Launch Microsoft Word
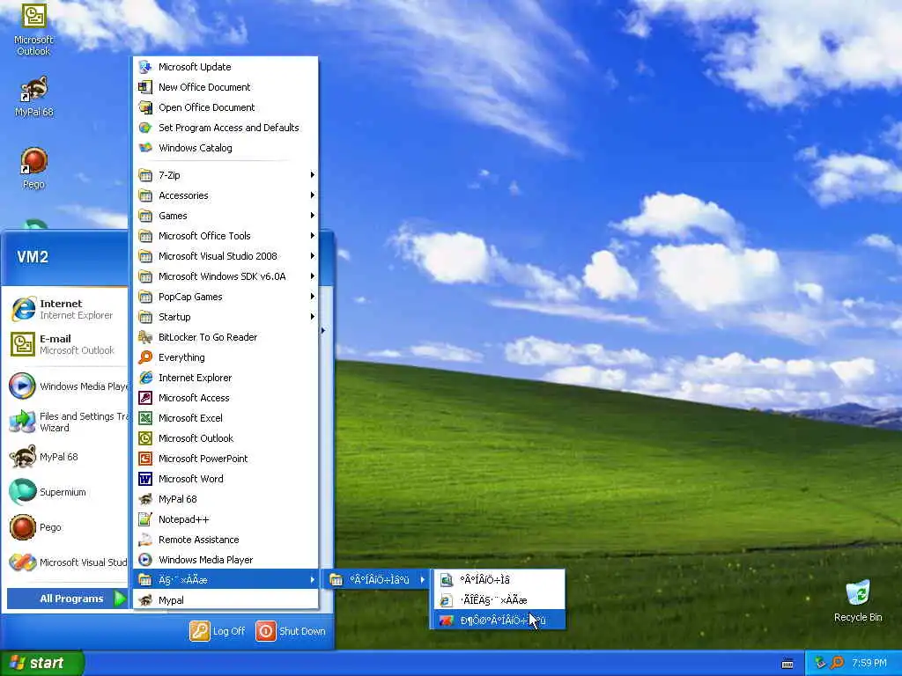The width and height of the screenshot is (902, 676). [x=225, y=479]
